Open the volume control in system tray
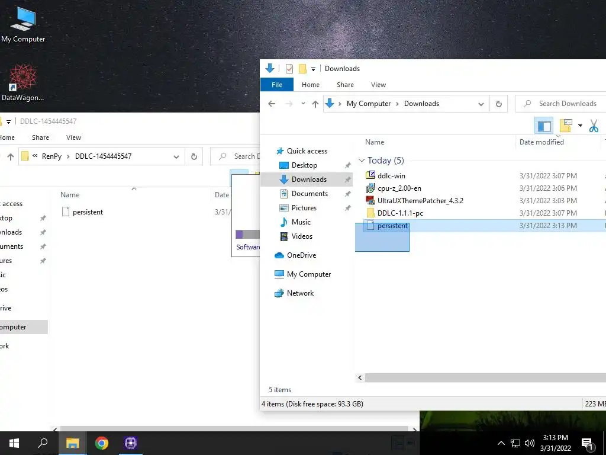This screenshot has width=606, height=455. click(530, 443)
